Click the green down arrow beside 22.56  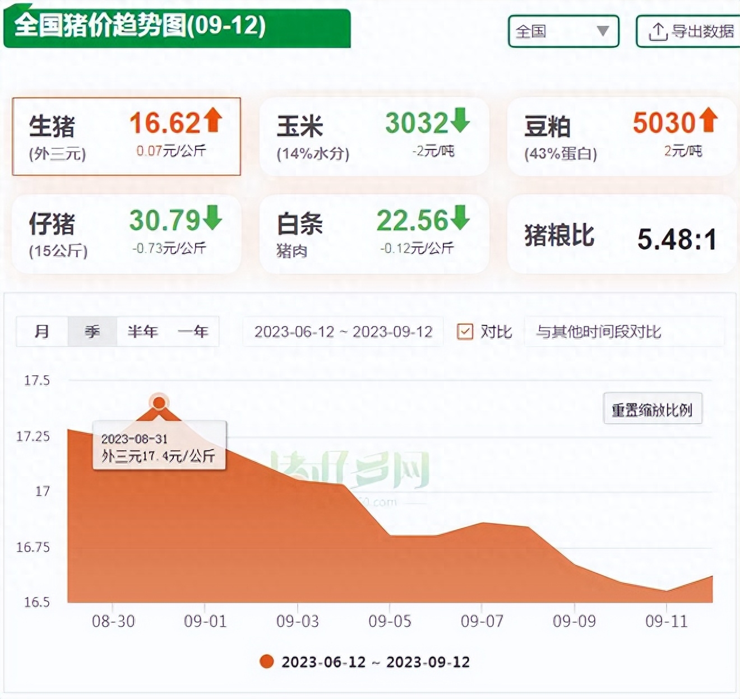pos(460,218)
